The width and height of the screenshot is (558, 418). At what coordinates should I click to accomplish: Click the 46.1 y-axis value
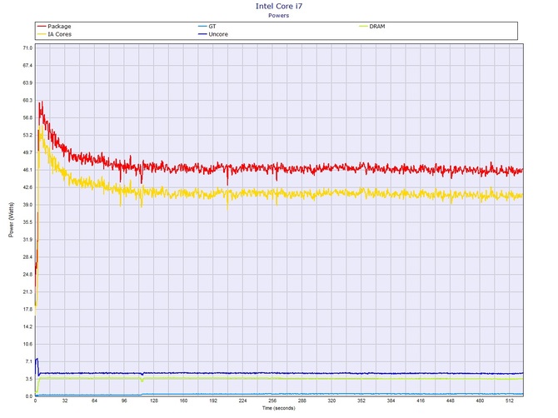point(27,170)
